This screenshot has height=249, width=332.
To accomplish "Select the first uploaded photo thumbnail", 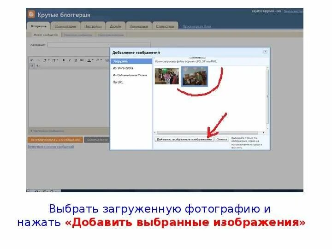I will click(x=166, y=76).
